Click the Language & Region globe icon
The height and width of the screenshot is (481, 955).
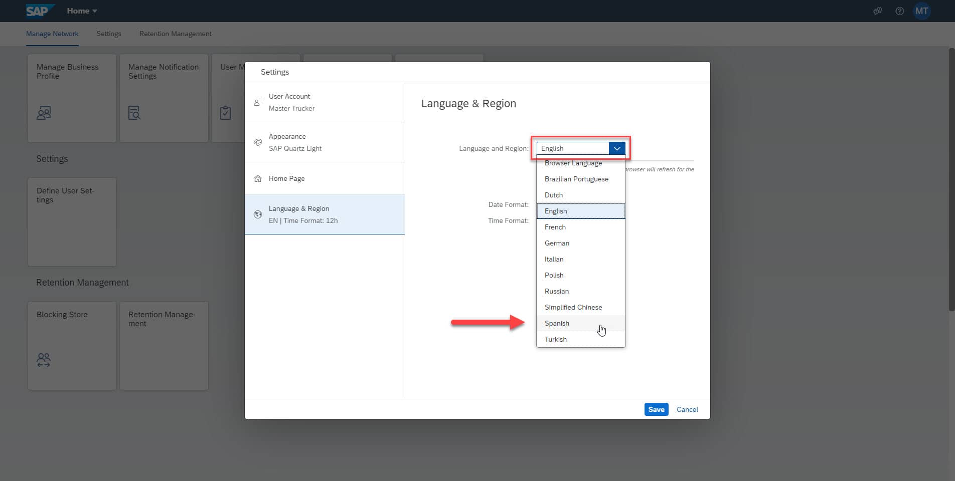(258, 214)
